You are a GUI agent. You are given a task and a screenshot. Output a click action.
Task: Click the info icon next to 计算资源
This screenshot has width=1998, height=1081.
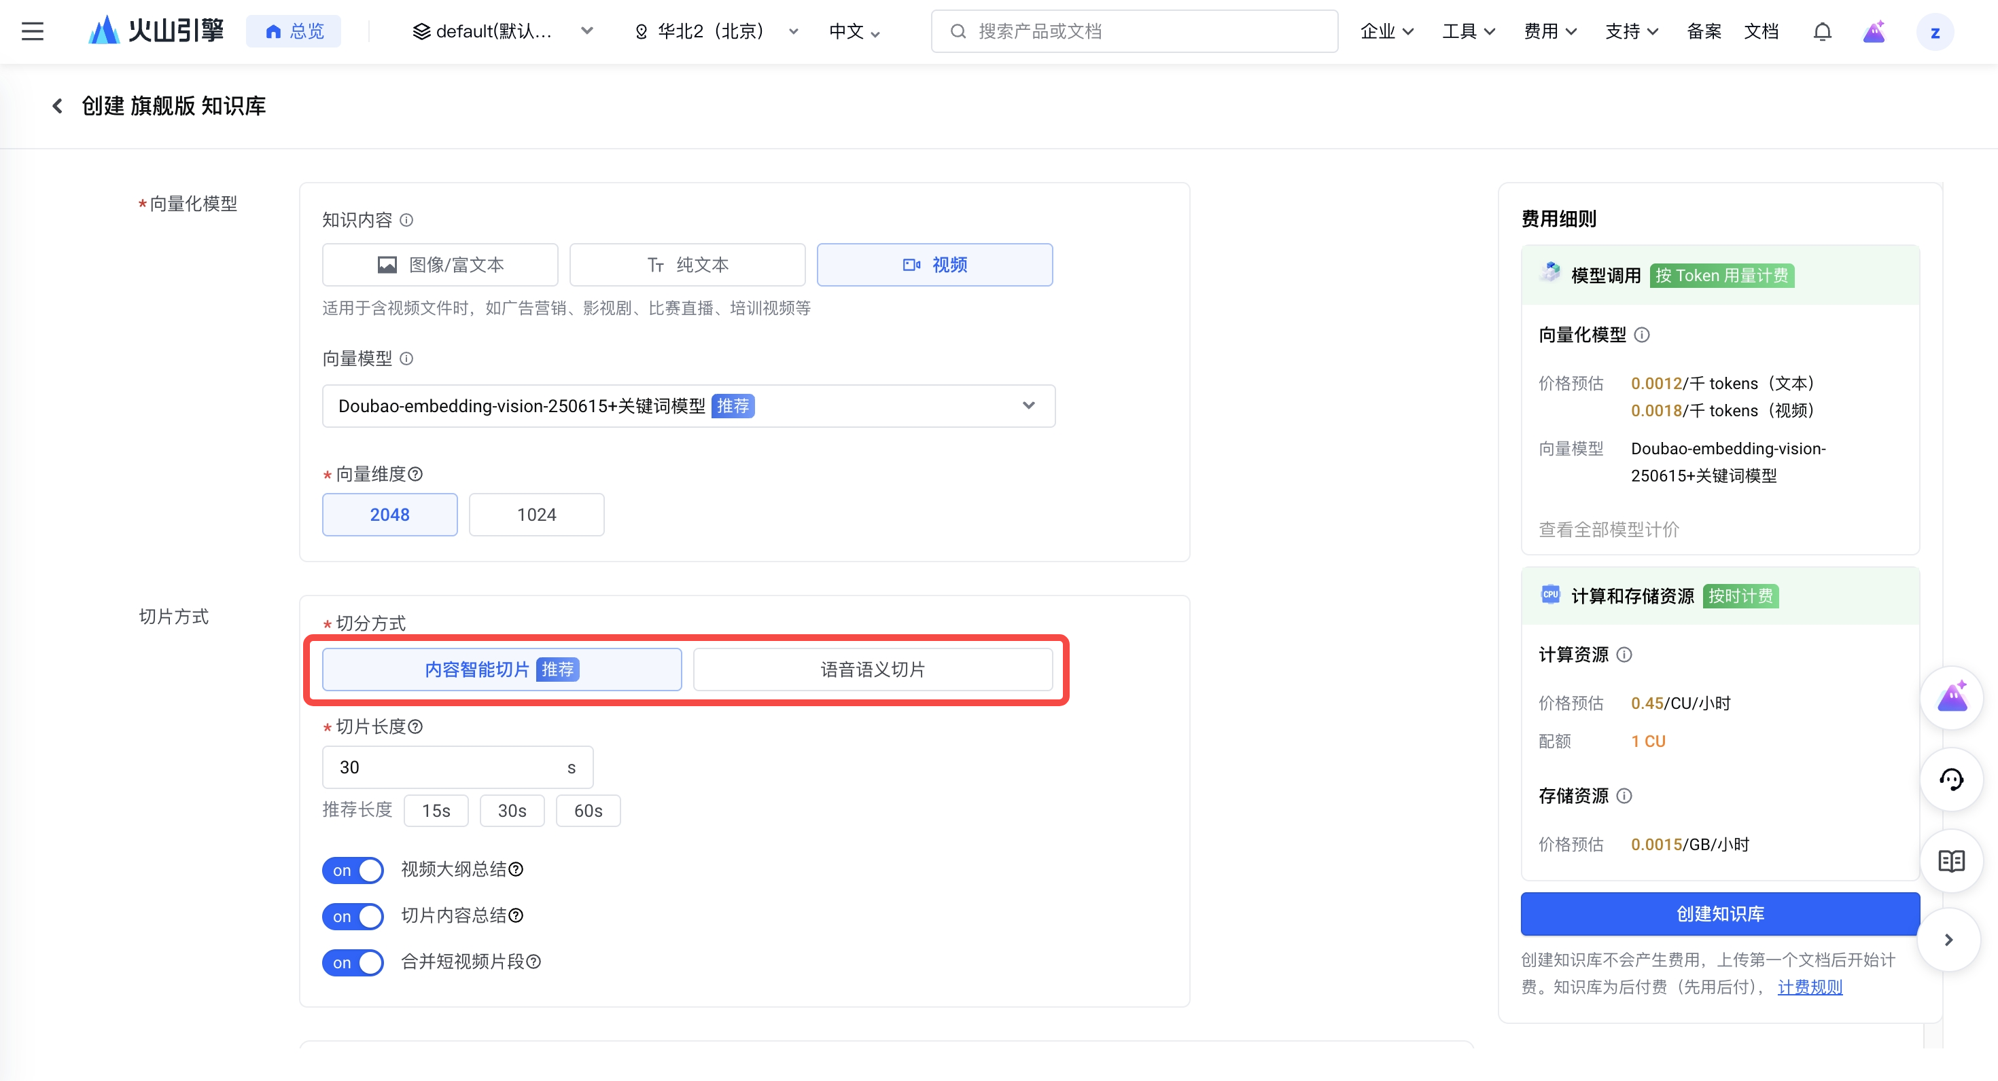pyautogui.click(x=1624, y=654)
